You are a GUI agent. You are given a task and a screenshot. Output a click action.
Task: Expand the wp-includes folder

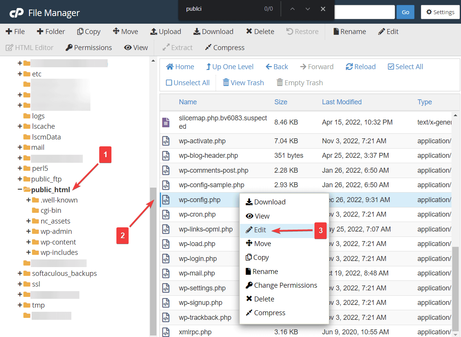pyautogui.click(x=29, y=253)
